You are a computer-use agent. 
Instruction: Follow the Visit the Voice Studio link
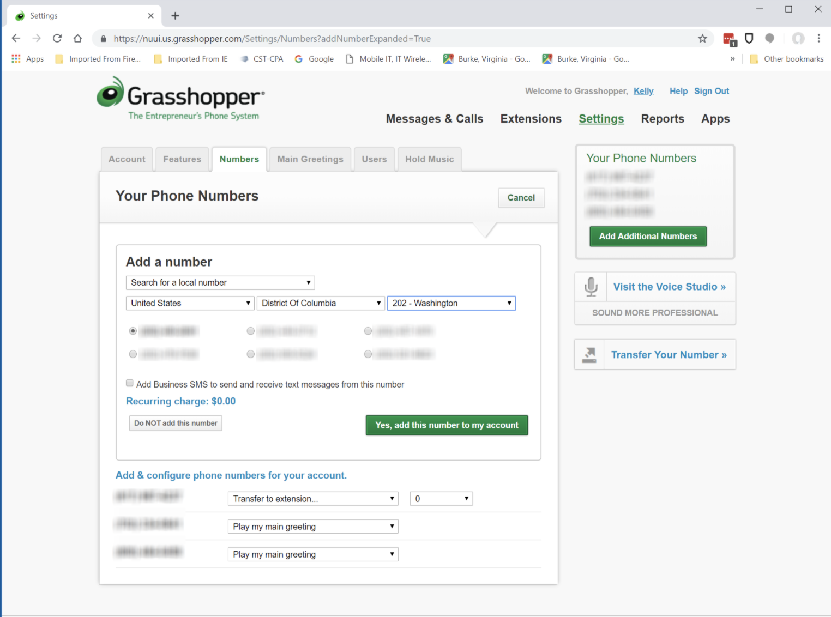670,287
